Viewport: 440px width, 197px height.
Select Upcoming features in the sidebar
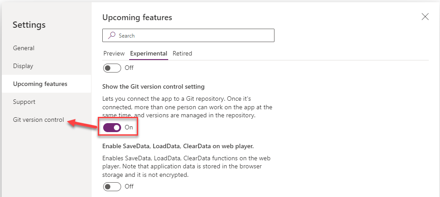40,84
